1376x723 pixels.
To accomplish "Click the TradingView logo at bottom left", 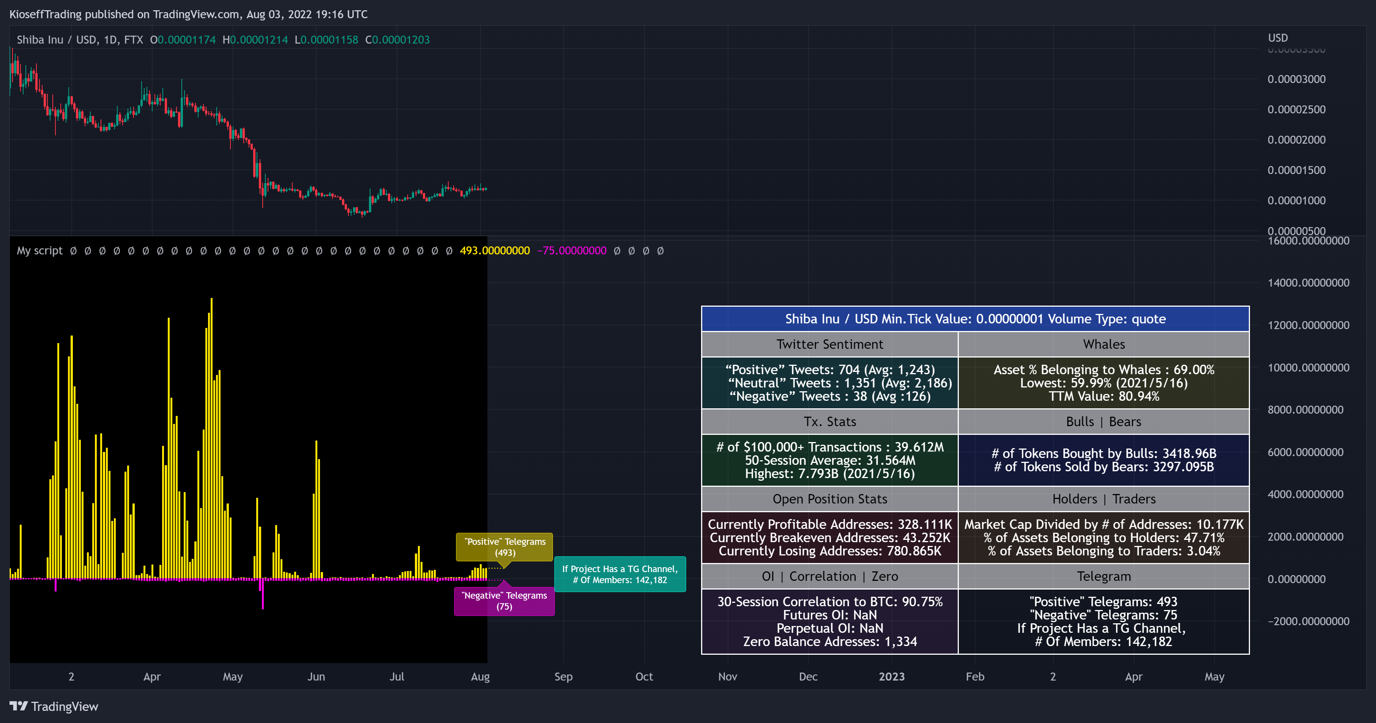I will tap(54, 706).
